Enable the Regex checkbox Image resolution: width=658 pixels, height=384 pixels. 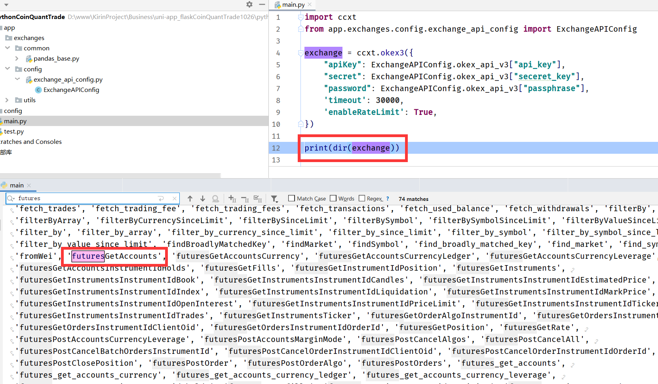point(362,198)
